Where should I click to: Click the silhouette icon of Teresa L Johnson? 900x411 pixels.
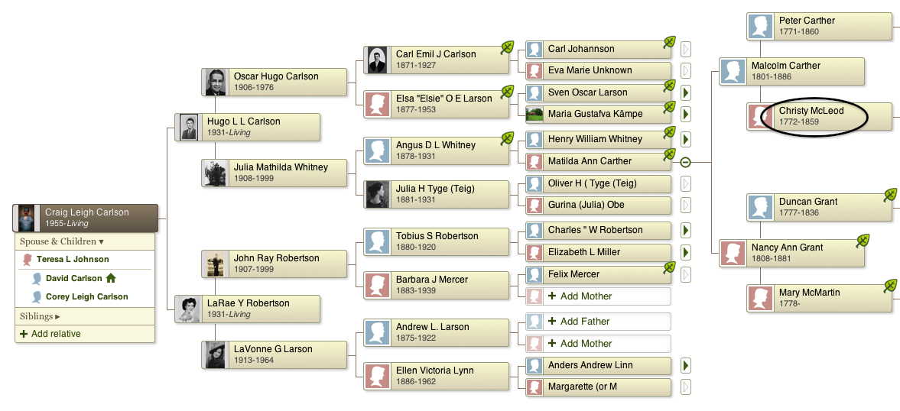tap(27, 260)
